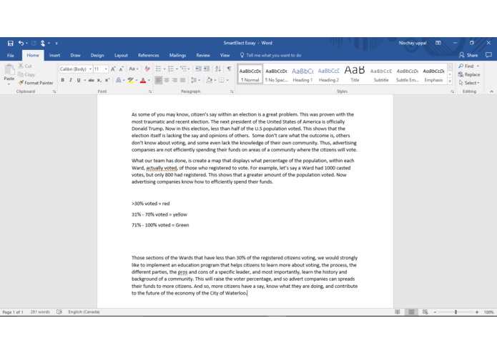This screenshot has width=497, height=353.
Task: Decrease font size with Shrink Font icon
Action: tap(121, 69)
